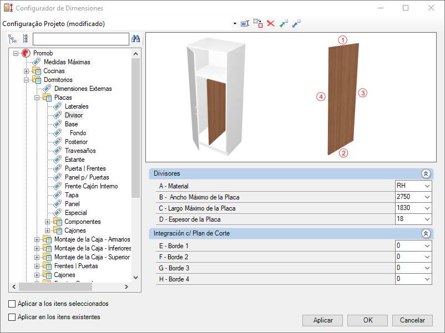The width and height of the screenshot is (445, 333).
Task: Click the Promob root globe icon
Action: coord(26,53)
